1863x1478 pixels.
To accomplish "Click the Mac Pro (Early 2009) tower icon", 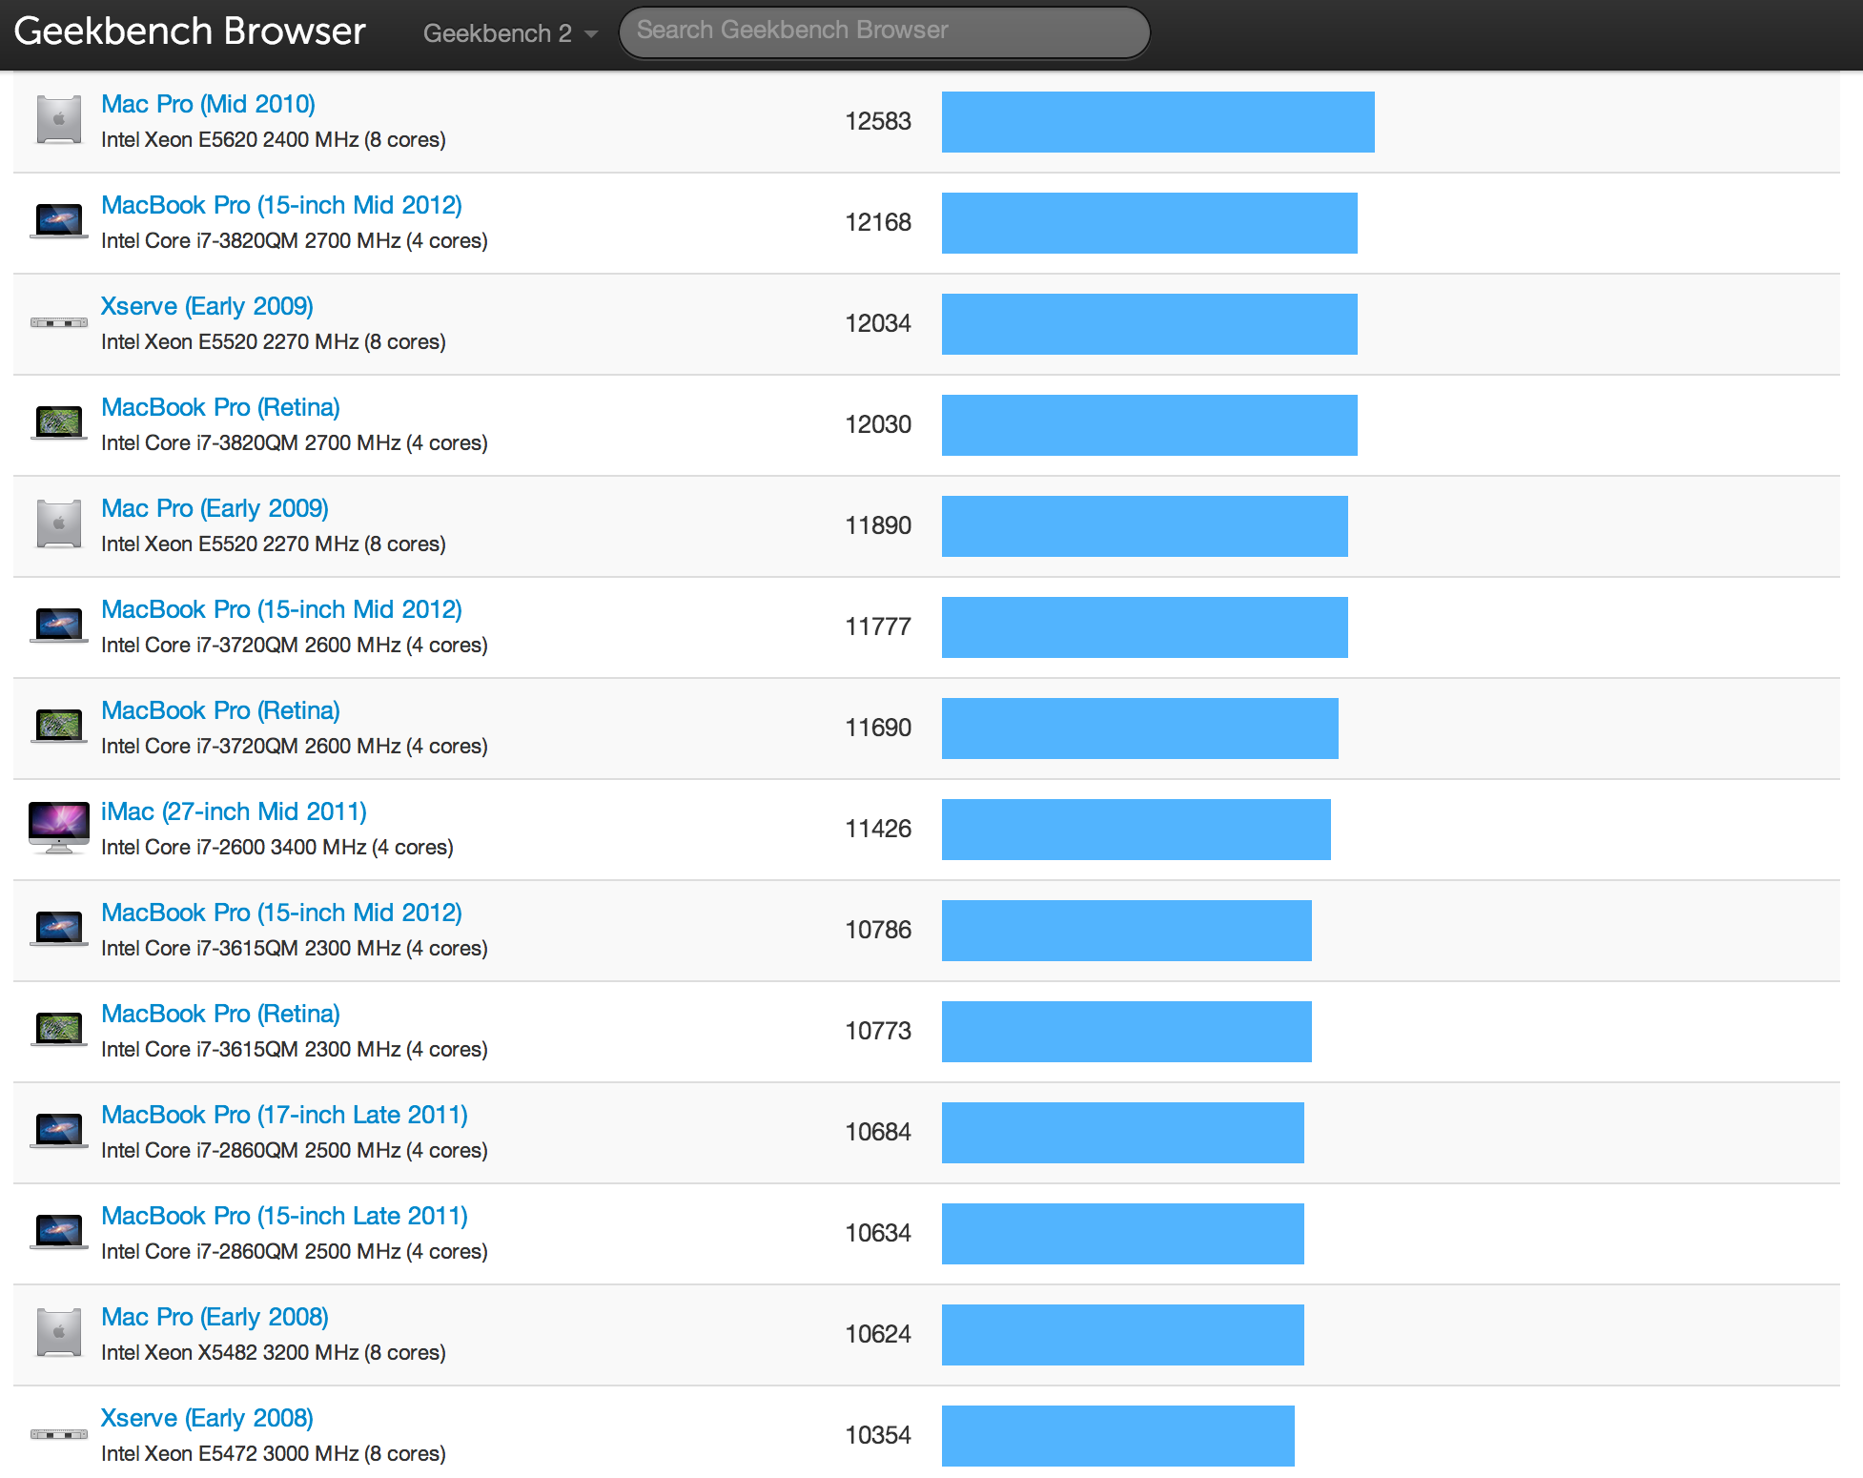I will pos(59,524).
